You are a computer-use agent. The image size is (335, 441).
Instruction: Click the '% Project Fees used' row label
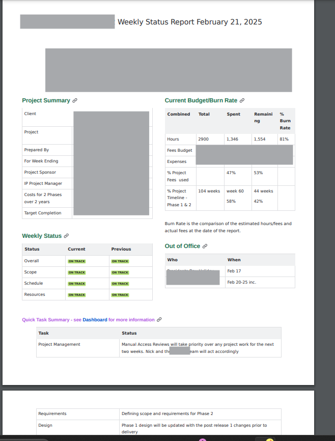pos(178,176)
